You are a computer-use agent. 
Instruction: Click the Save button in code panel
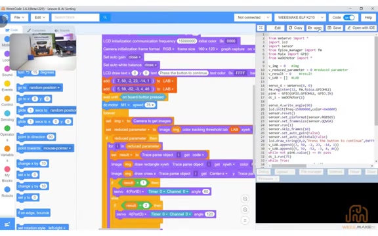coord(335,28)
